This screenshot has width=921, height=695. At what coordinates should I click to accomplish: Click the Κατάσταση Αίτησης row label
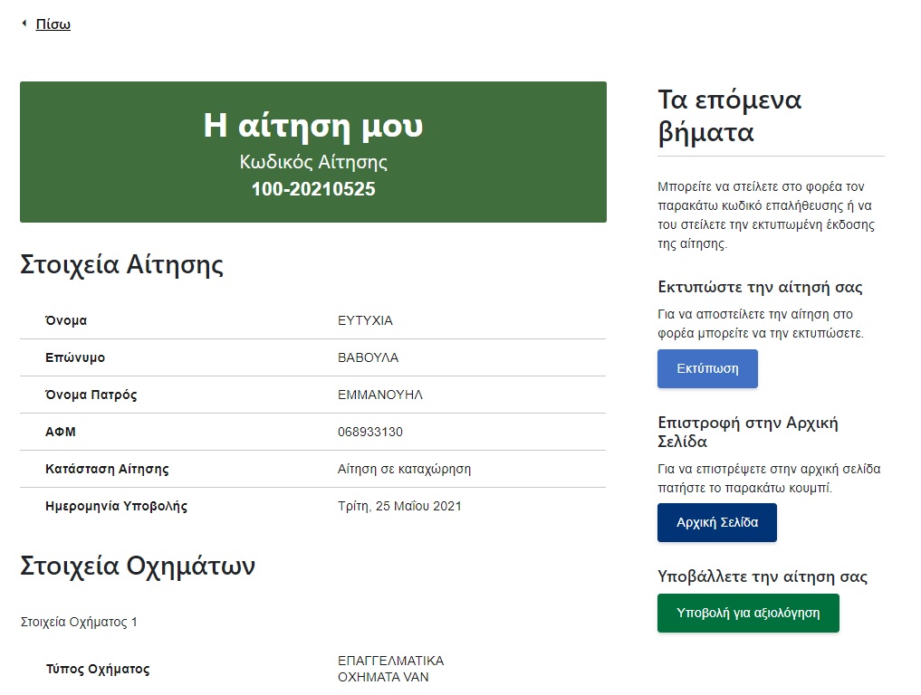107,469
